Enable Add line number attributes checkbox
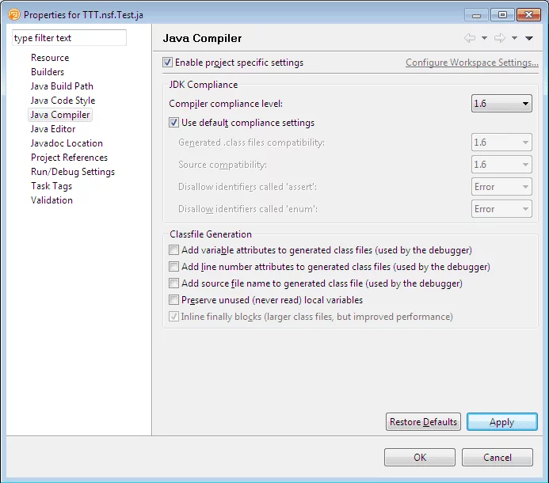Image resolution: width=549 pixels, height=483 pixels. pyautogui.click(x=174, y=267)
